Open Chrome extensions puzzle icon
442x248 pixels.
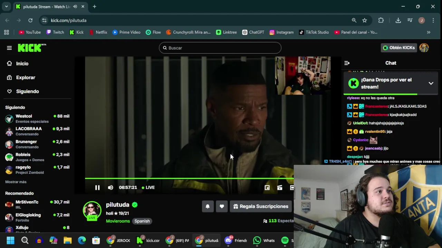pyautogui.click(x=381, y=20)
